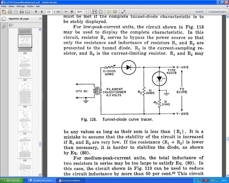Click thumbnail panel scroll down arrow
This screenshot has width=229, height=183.
pos(40,174)
